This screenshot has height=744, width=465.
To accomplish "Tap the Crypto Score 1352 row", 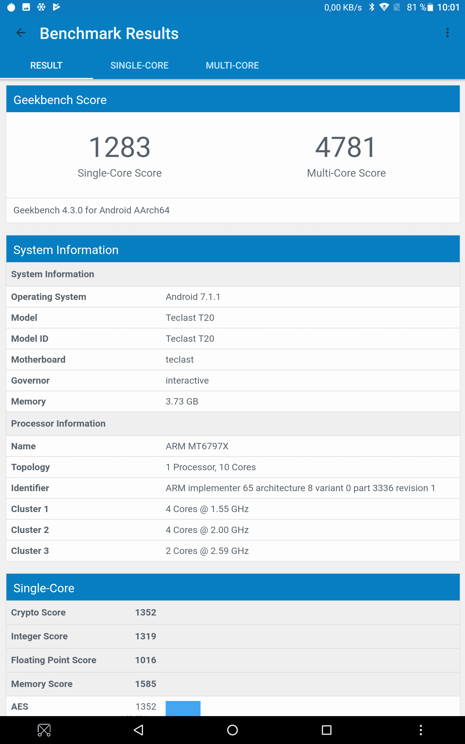I will (233, 612).
